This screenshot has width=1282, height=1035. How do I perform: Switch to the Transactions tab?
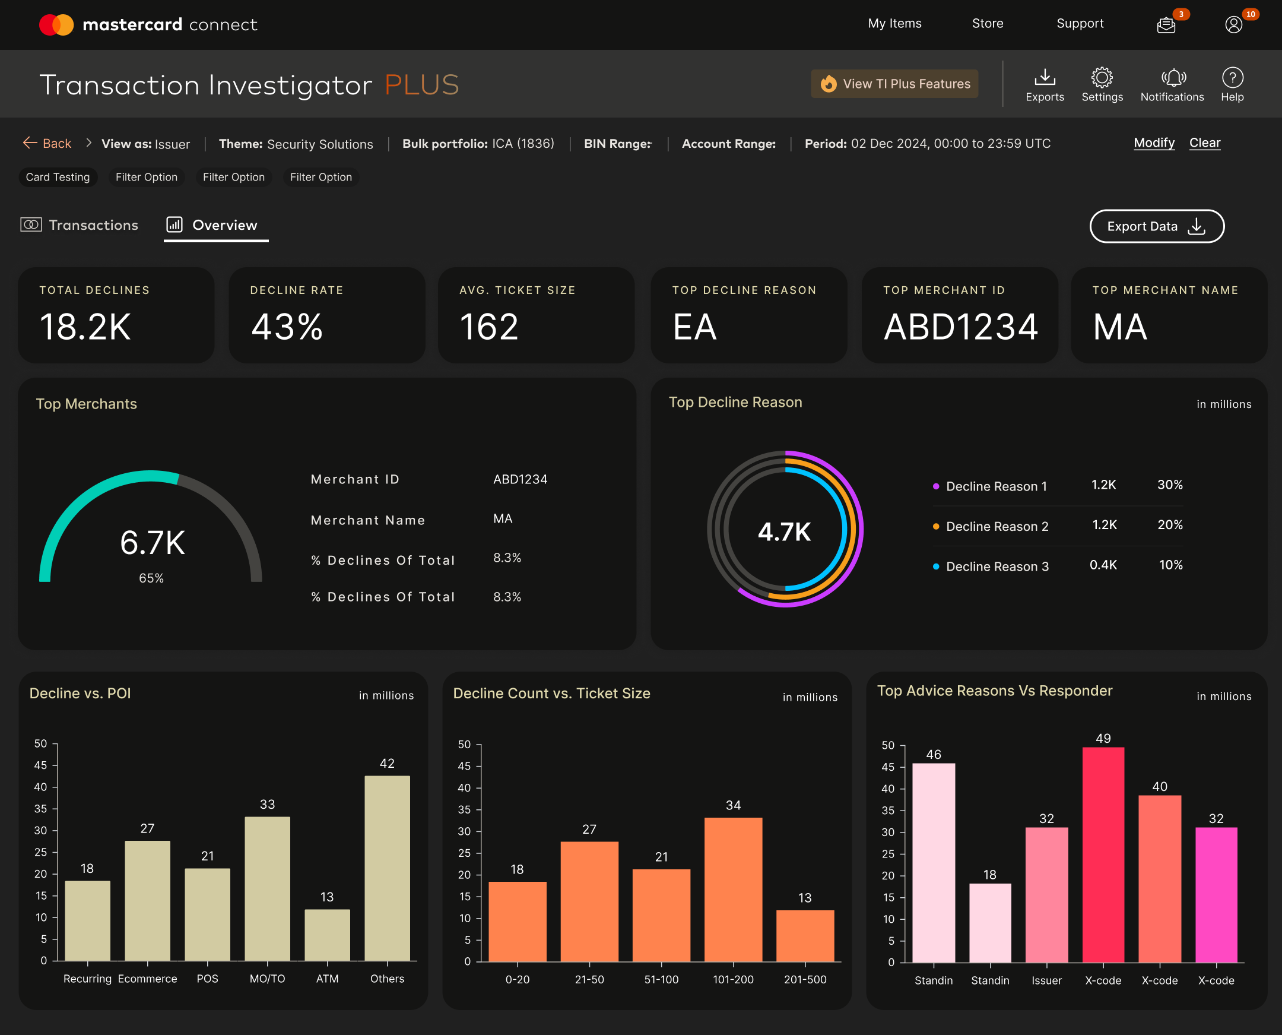[x=80, y=226]
